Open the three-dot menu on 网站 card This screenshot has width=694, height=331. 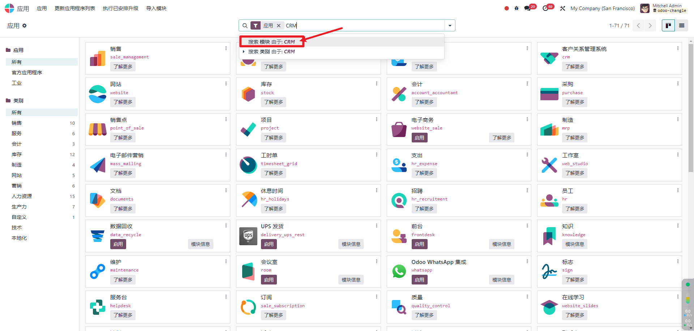226,83
